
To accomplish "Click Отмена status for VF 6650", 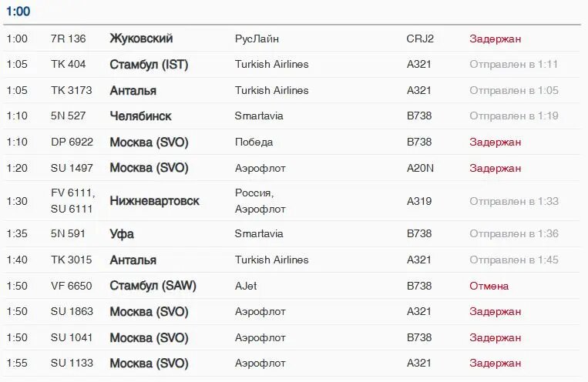I will [x=489, y=286].
